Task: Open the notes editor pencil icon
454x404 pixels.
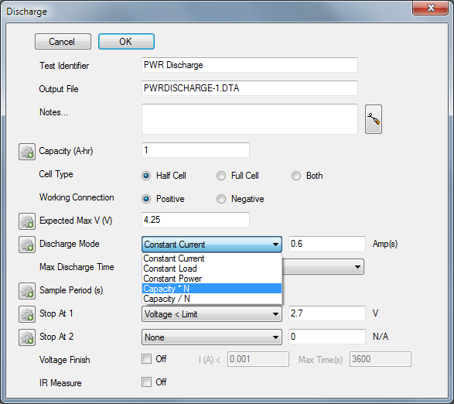Action: [374, 119]
